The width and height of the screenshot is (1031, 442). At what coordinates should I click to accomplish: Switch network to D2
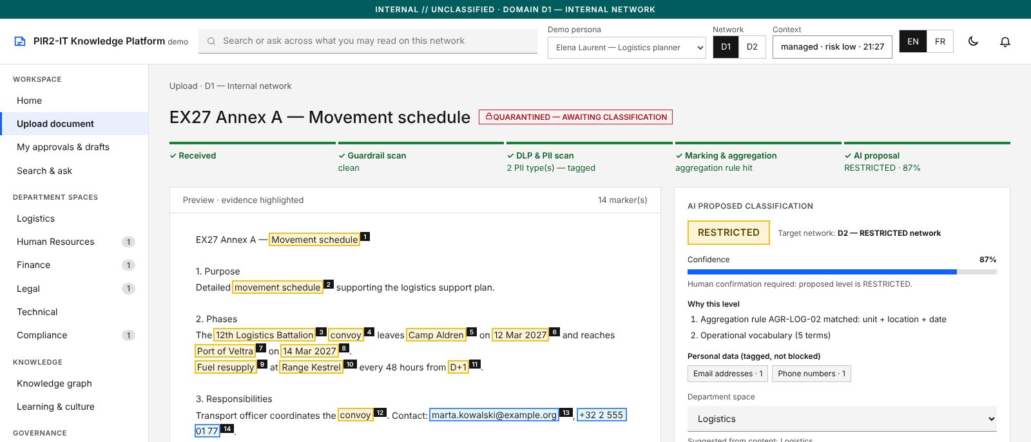[x=752, y=46]
